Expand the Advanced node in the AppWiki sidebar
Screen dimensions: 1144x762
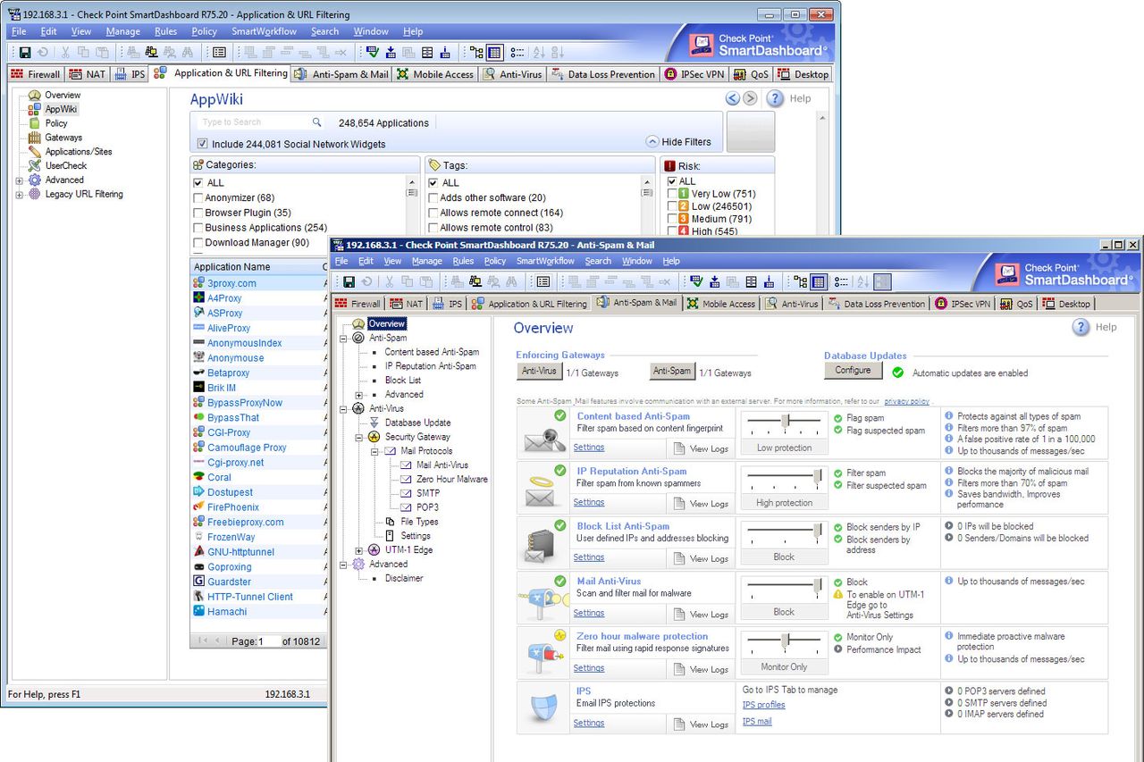pos(20,180)
